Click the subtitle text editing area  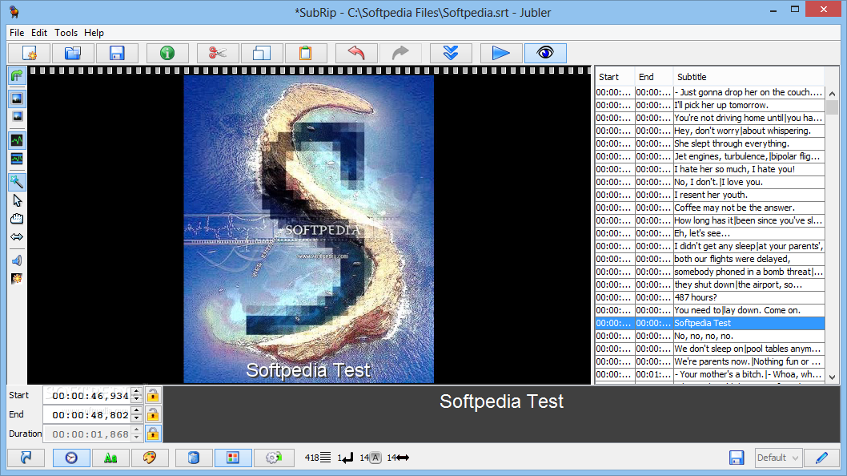coord(501,413)
